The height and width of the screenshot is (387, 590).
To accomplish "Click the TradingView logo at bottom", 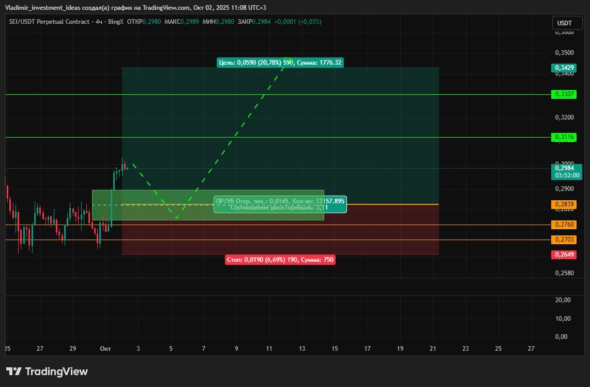I will [47, 371].
